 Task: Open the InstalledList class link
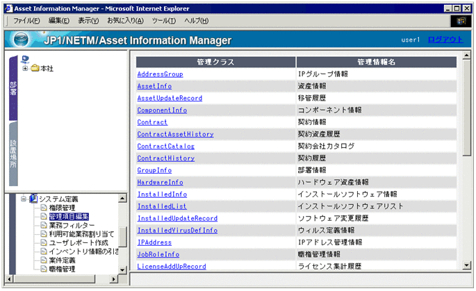pyautogui.click(x=162, y=206)
